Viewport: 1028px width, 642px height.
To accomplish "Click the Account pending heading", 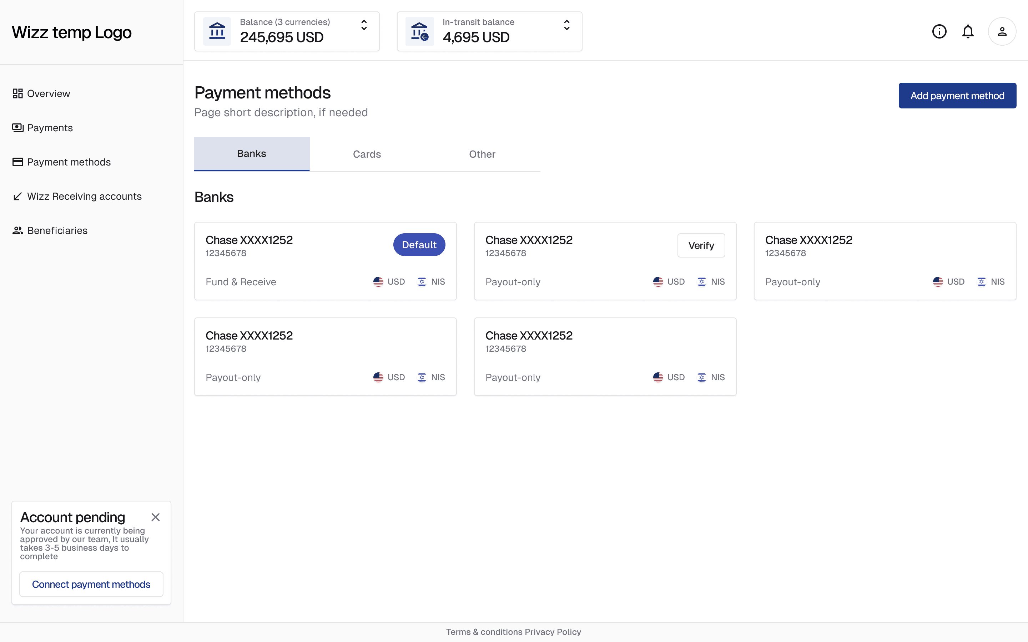I will [73, 517].
